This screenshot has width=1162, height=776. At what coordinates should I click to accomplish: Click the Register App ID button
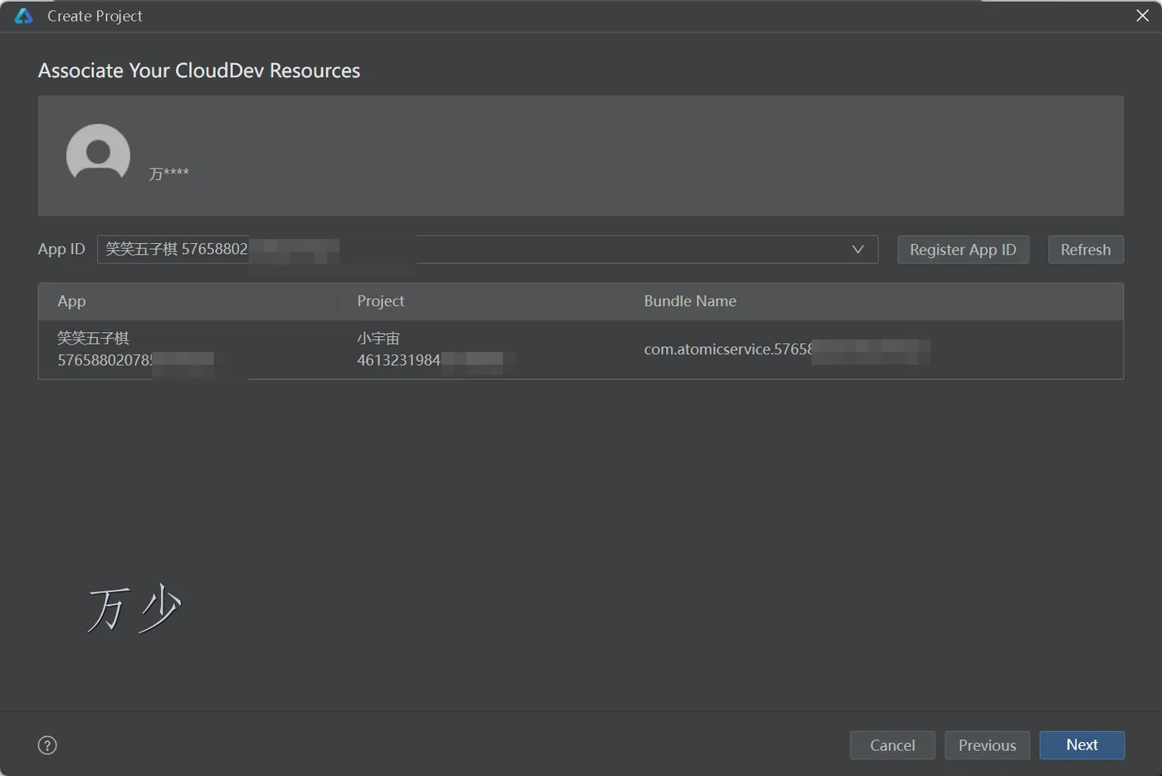(x=963, y=250)
